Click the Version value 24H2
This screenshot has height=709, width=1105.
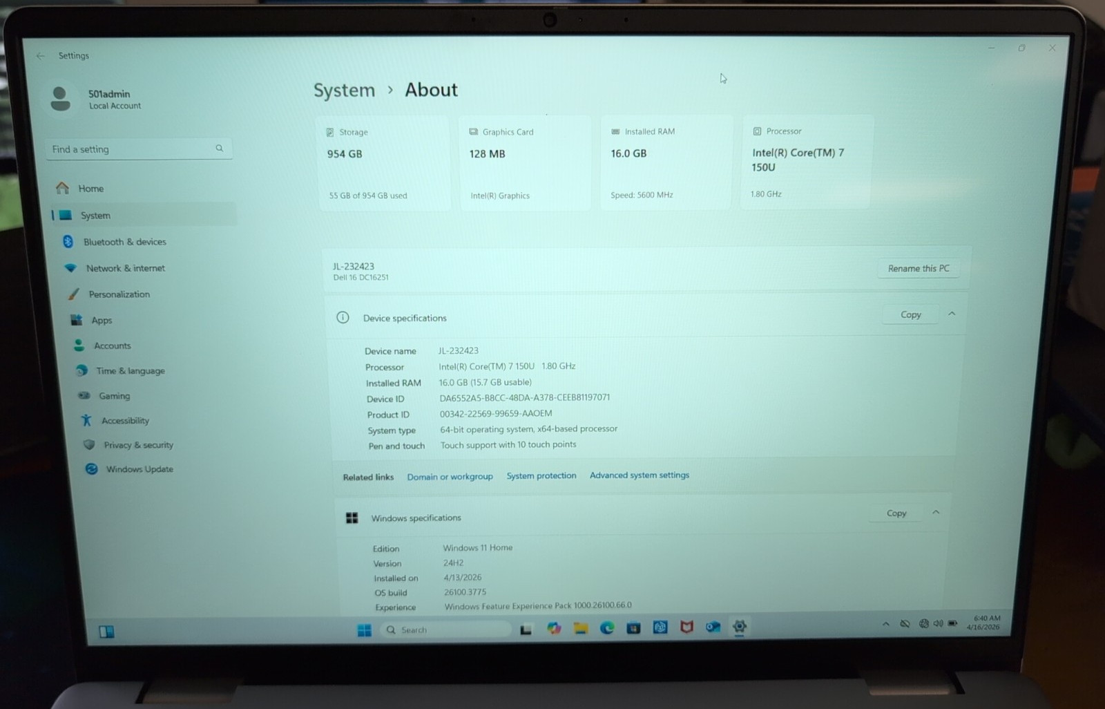(x=453, y=563)
